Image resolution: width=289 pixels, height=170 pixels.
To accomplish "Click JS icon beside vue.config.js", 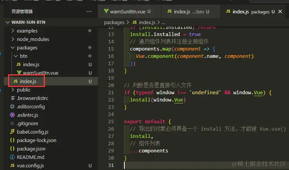I will (12, 165).
